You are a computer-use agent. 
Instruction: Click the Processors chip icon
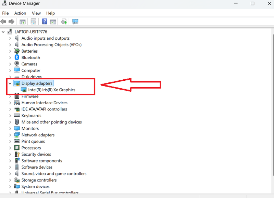17,148
